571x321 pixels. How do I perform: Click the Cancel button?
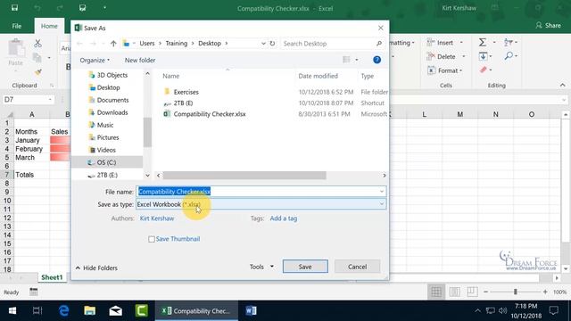tap(357, 267)
